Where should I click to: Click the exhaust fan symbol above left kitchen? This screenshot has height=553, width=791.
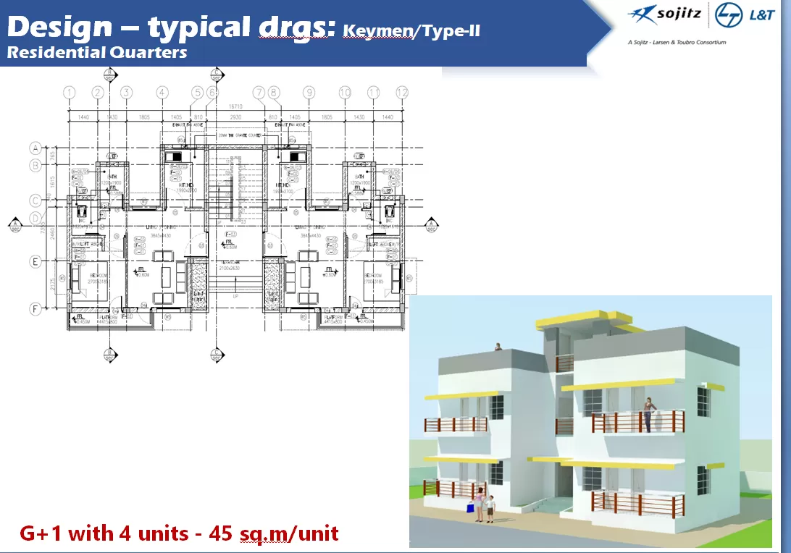pyautogui.click(x=181, y=139)
